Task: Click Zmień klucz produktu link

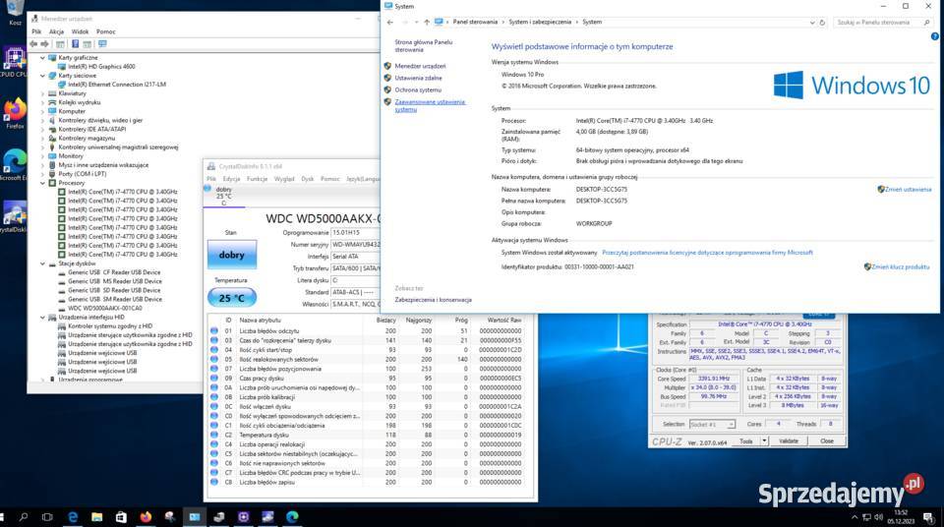Action: [900, 266]
